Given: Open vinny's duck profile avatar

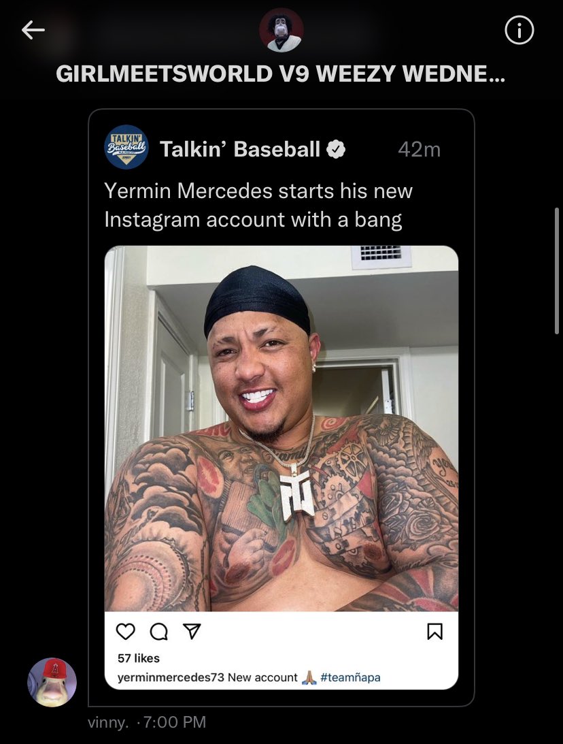Looking at the screenshot, I should (52, 682).
